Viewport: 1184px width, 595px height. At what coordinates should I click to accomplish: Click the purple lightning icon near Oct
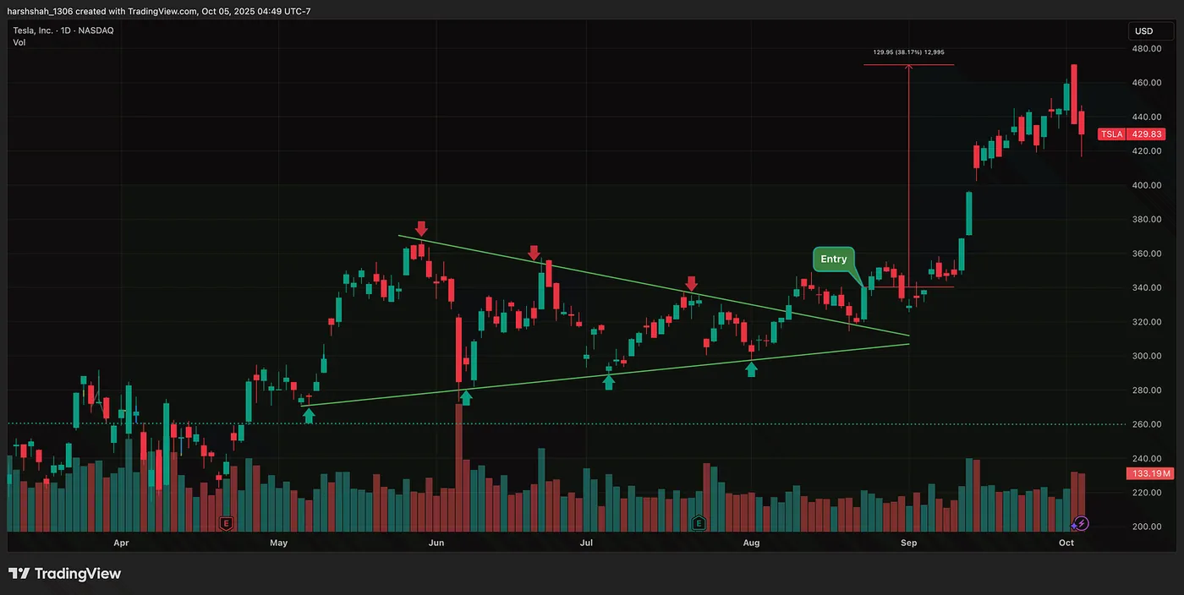[1082, 523]
